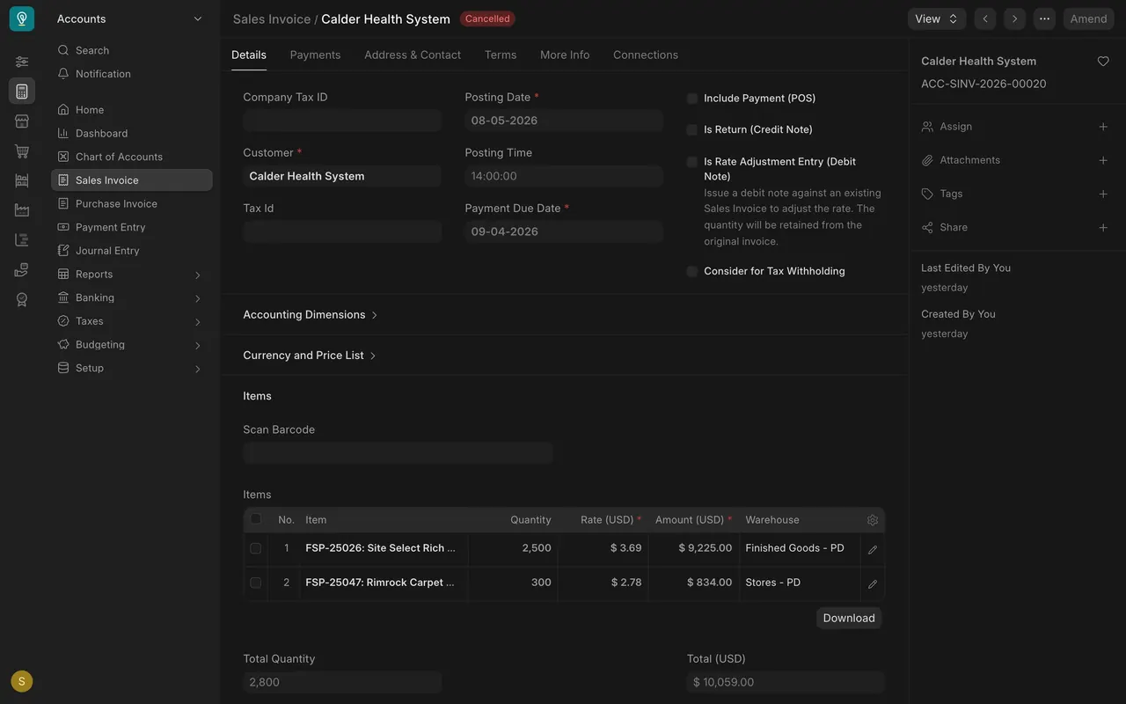1126x704 pixels.
Task: Open Chart of Accounts in the sidebar
Action: [x=132, y=157]
